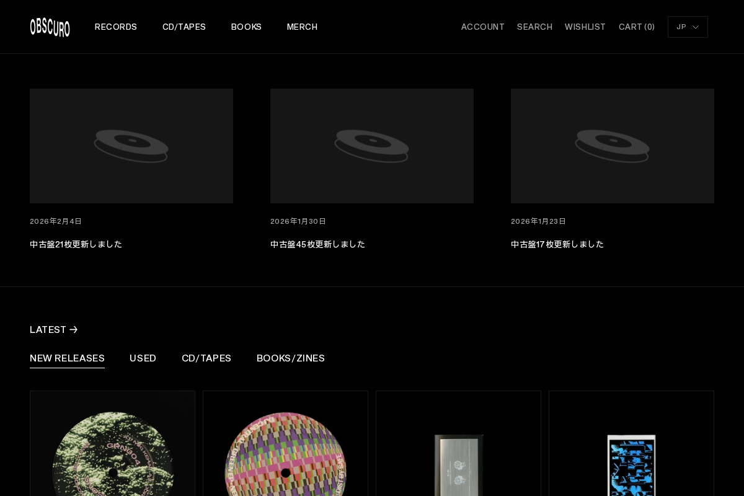
Task: Click the LATEST link
Action: [48, 330]
